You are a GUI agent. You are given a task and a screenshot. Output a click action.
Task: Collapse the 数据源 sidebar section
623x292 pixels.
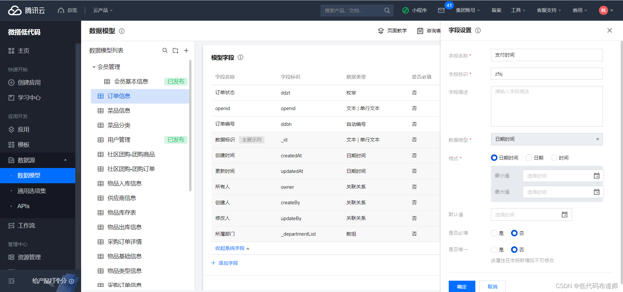pyautogui.click(x=65, y=160)
